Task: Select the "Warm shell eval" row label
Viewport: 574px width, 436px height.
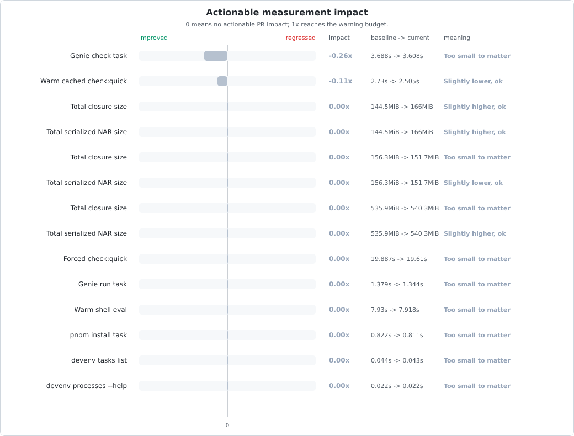Action: click(x=100, y=309)
